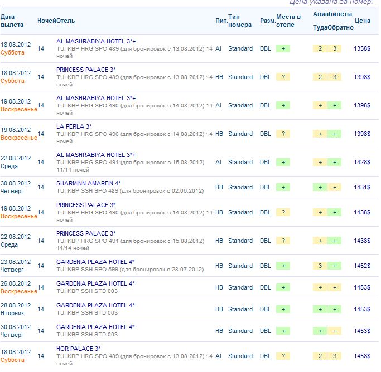Click the 'Отель' column header
The image size is (381, 372).
tap(65, 21)
